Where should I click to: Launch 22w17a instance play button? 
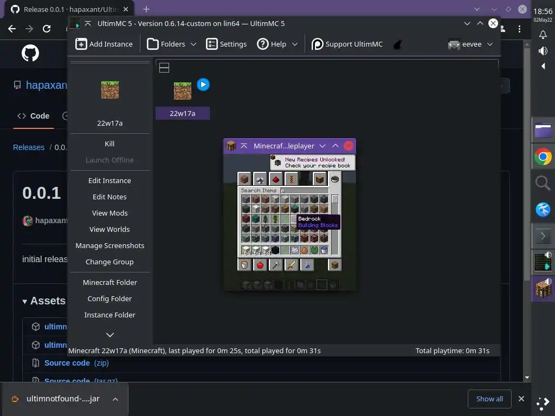(203, 84)
